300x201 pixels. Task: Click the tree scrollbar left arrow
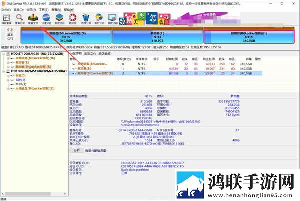3,194
